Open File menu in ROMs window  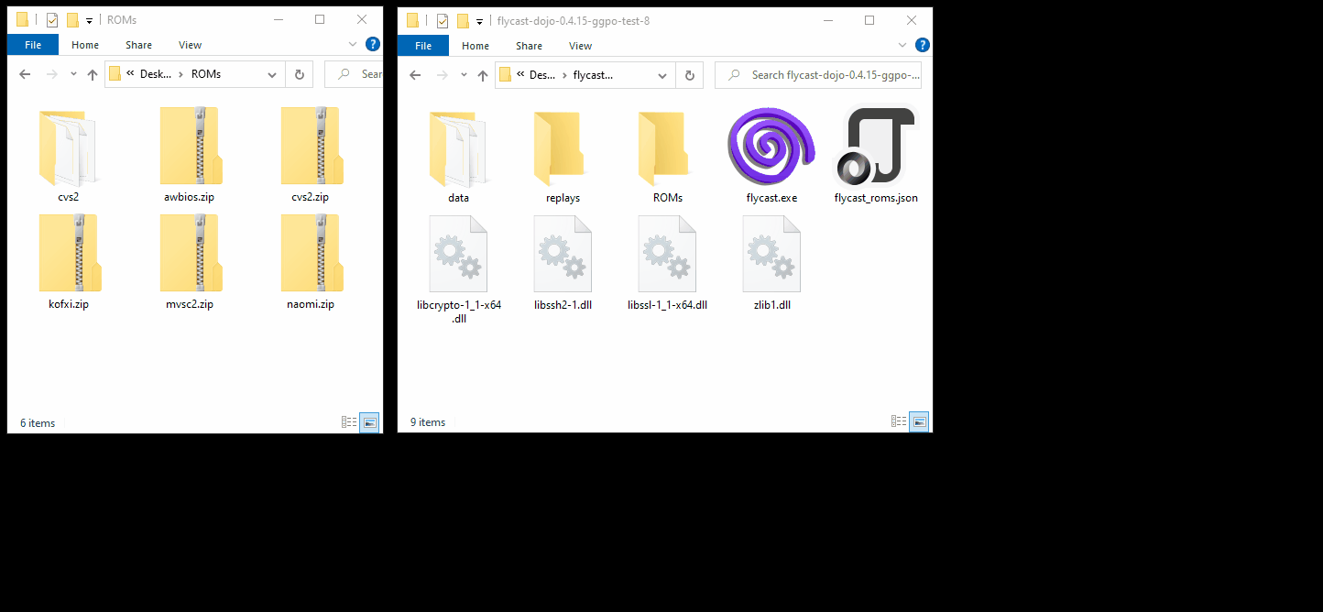(x=33, y=45)
